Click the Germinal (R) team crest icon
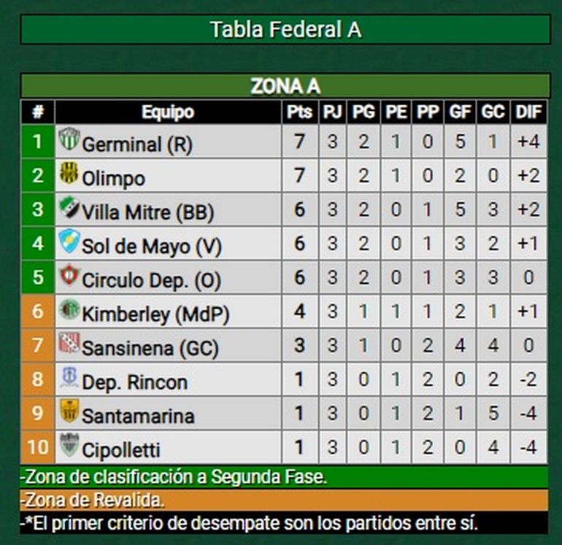The image size is (562, 545). pyautogui.click(x=69, y=139)
